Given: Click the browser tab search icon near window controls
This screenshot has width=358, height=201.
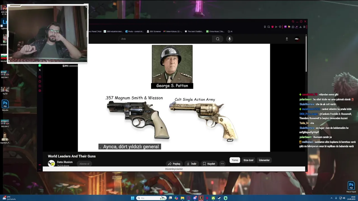Looking at the screenshot, I should tap(293, 21).
